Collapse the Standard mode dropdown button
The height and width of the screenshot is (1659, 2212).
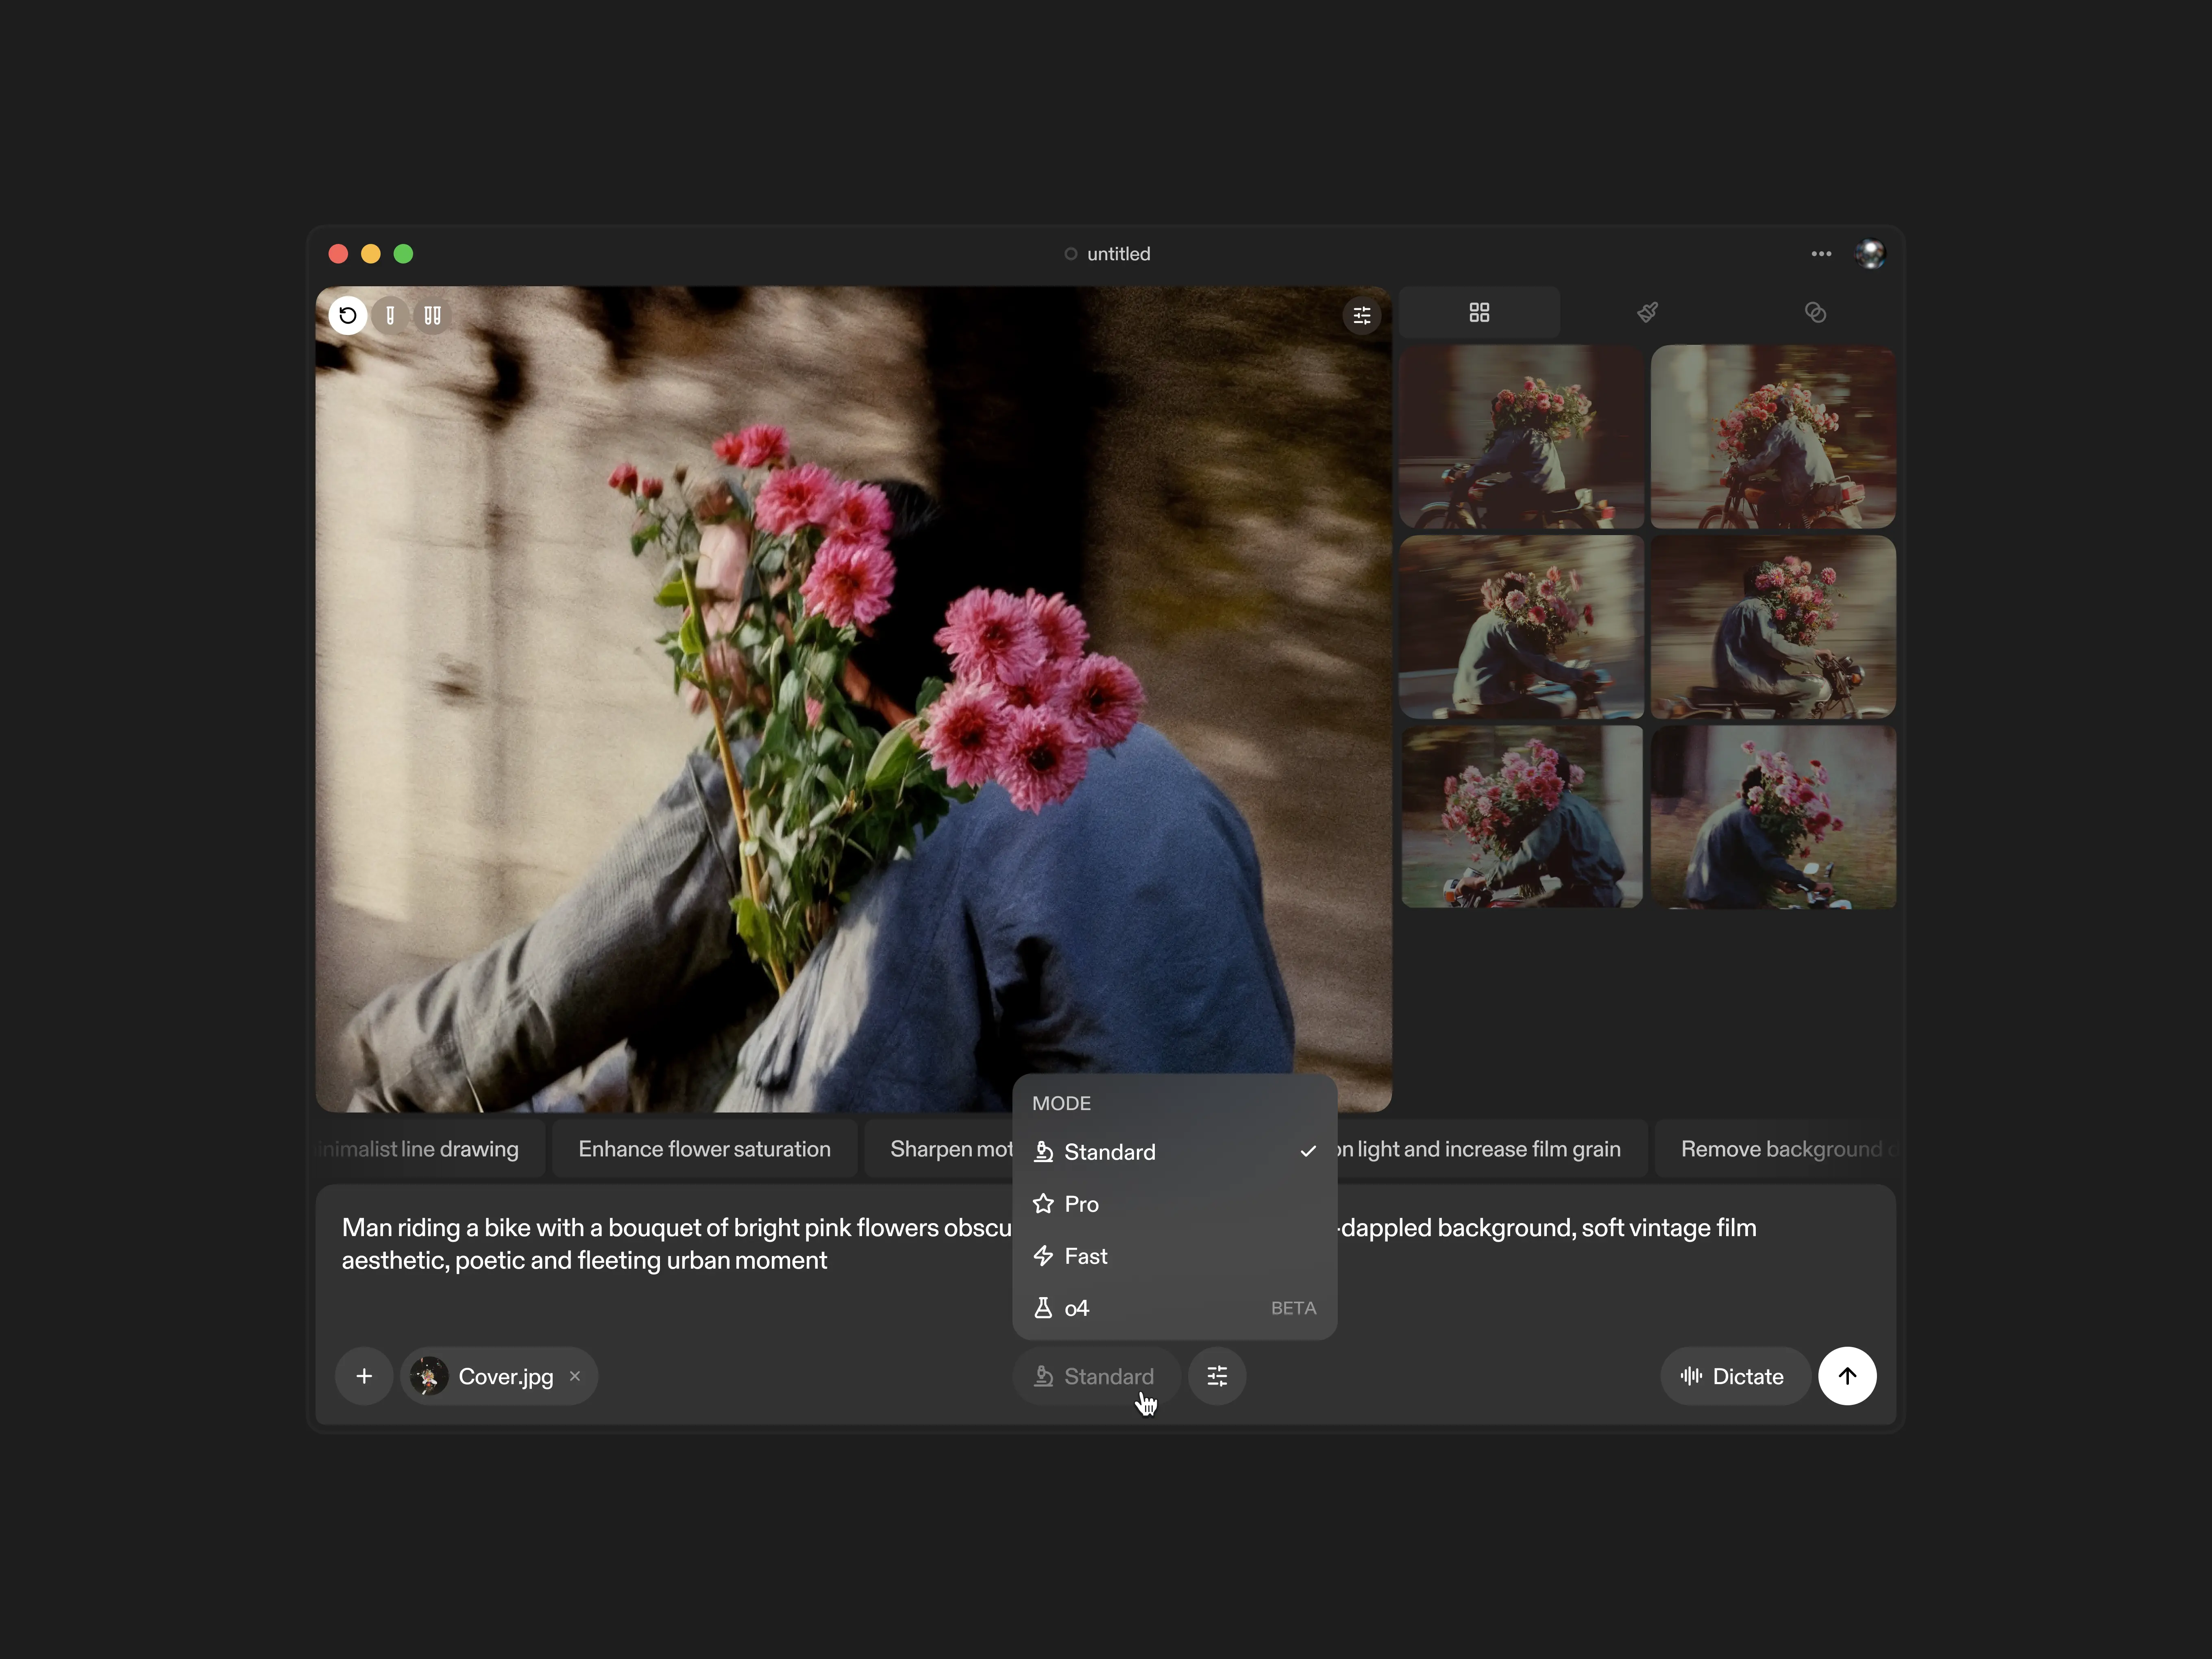1095,1376
